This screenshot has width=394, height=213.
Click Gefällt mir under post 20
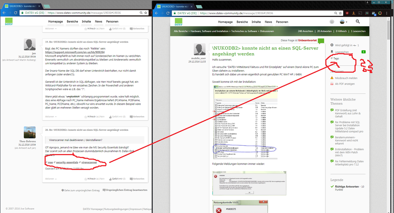click(x=117, y=179)
